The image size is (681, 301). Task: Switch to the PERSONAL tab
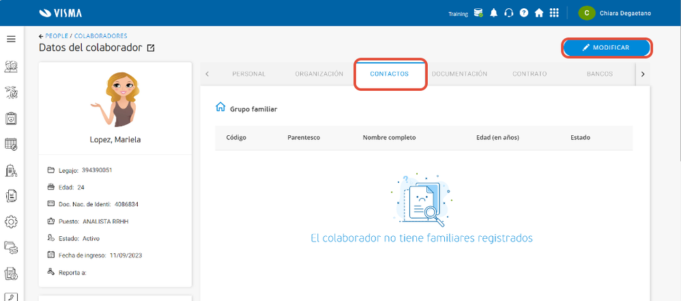pos(249,74)
